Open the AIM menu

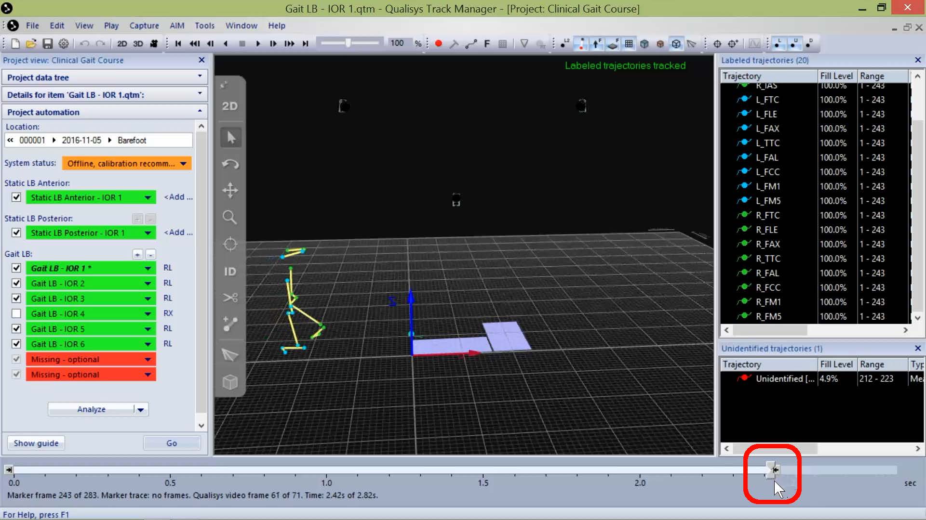177,26
